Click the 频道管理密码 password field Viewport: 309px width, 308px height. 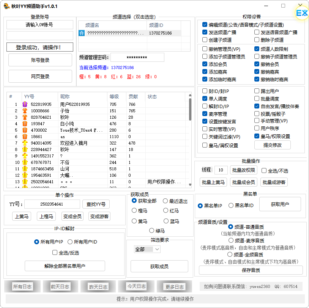[x=138, y=57]
